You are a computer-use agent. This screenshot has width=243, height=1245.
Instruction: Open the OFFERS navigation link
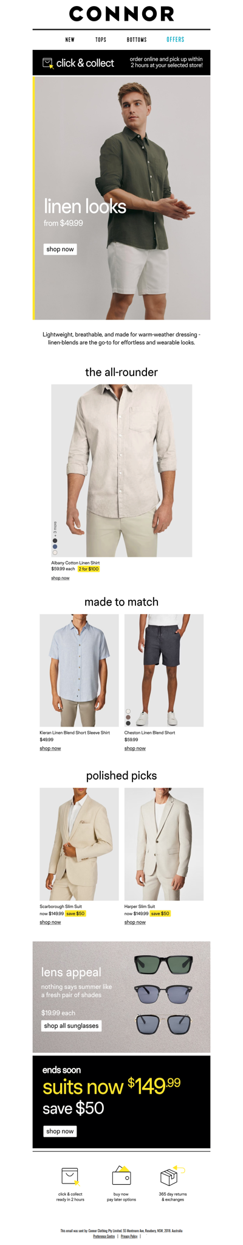176,40
